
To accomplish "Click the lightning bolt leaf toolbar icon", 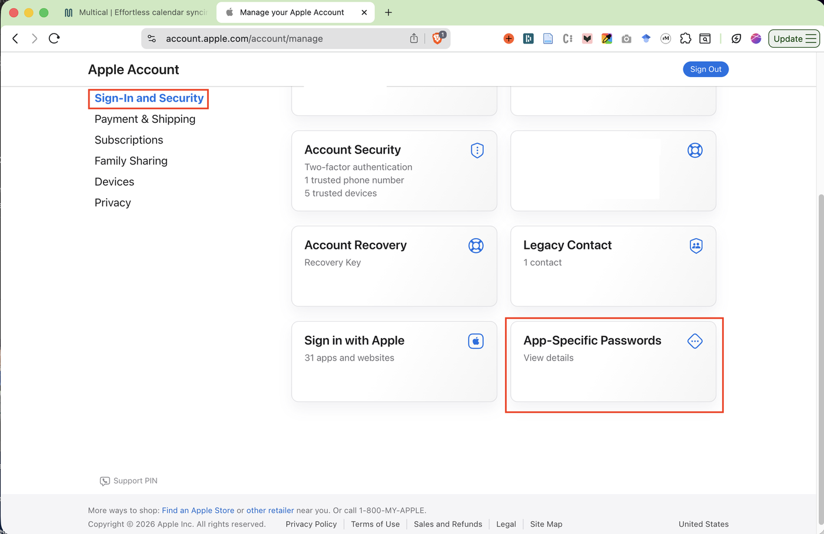I will point(736,39).
